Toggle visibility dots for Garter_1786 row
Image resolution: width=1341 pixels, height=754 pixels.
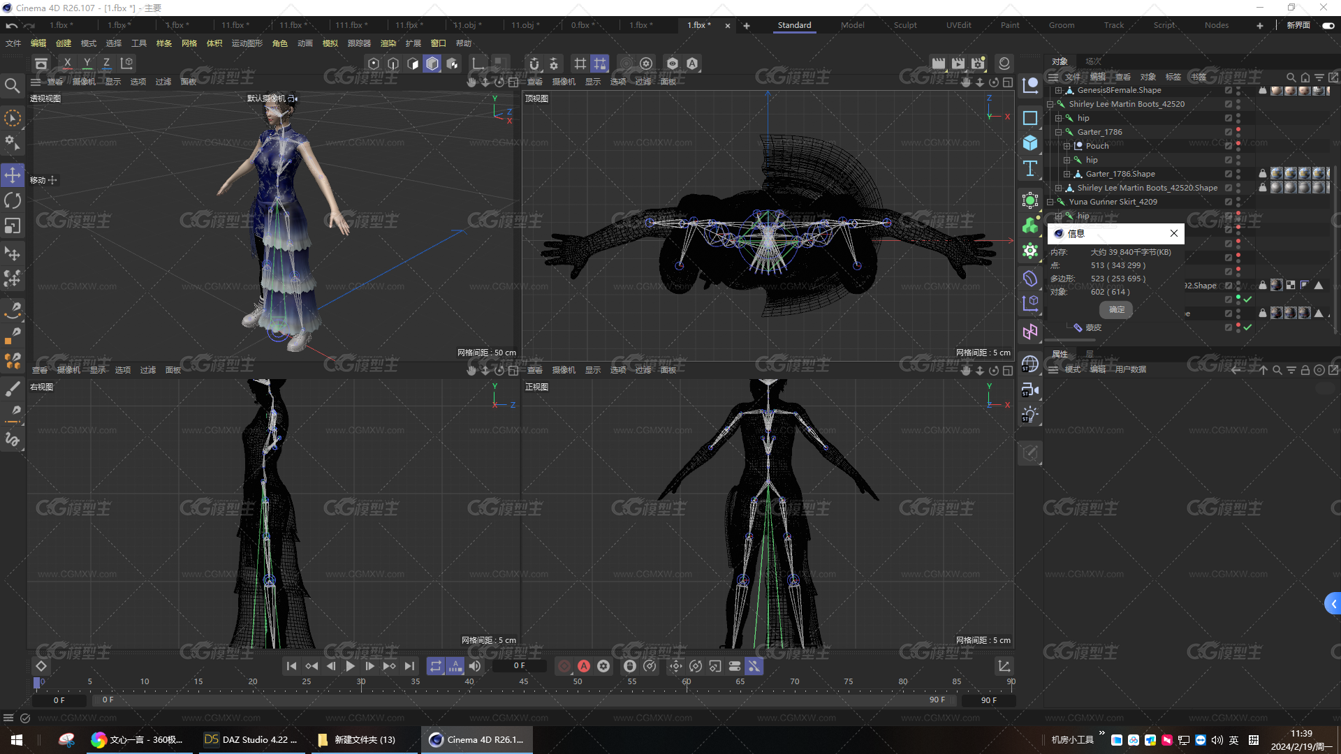tap(1238, 132)
